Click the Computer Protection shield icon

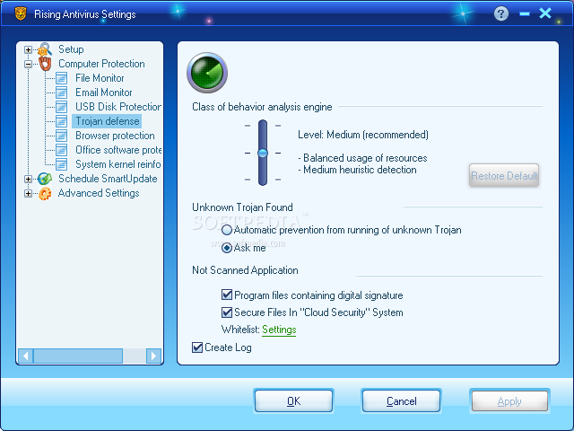pyautogui.click(x=45, y=64)
